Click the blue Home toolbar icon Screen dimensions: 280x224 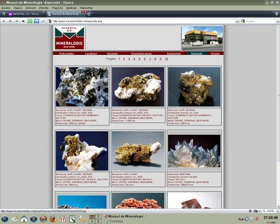point(37,21)
